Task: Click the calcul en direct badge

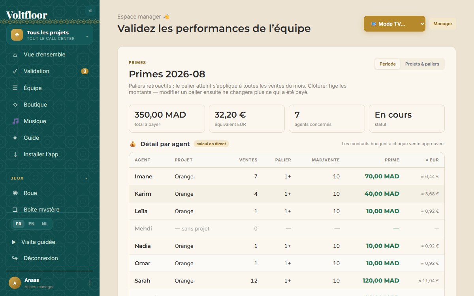Action: pos(211,144)
